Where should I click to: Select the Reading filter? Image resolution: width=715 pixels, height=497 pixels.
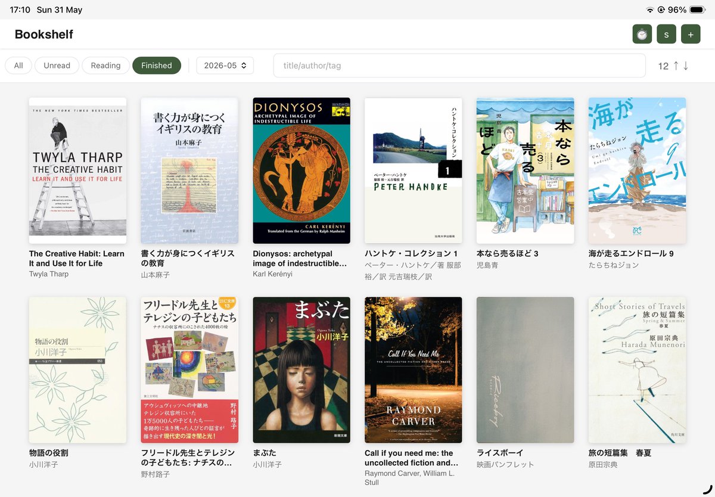click(105, 66)
